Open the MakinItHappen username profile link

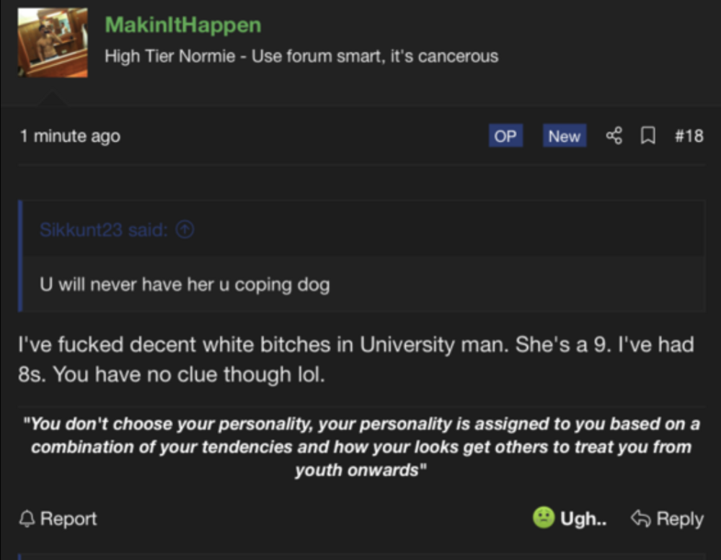pyautogui.click(x=183, y=25)
